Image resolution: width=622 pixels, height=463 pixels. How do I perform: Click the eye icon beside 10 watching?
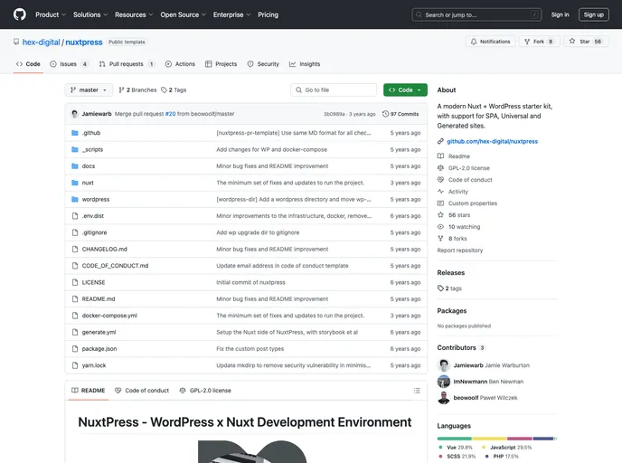pyautogui.click(x=440, y=227)
